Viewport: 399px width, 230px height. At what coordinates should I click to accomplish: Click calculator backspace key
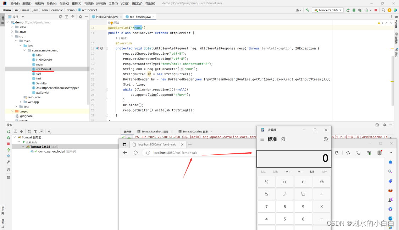pyautogui.click(x=322, y=182)
